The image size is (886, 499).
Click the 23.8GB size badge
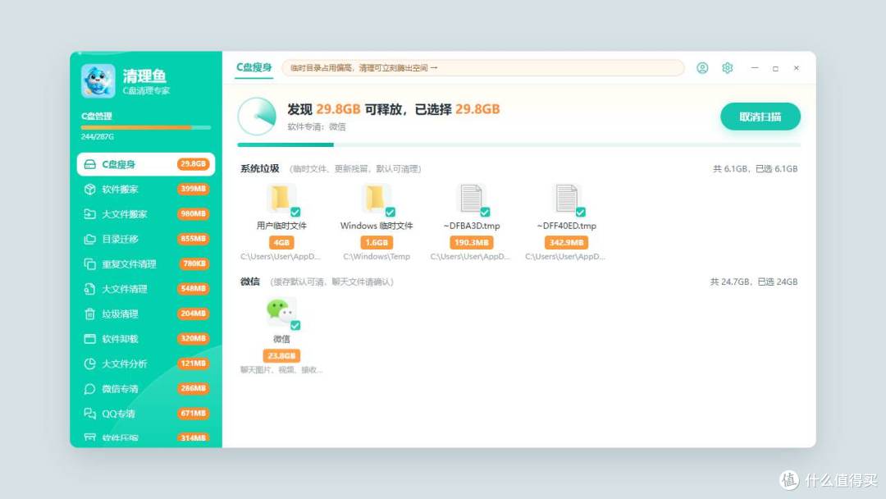click(x=281, y=355)
